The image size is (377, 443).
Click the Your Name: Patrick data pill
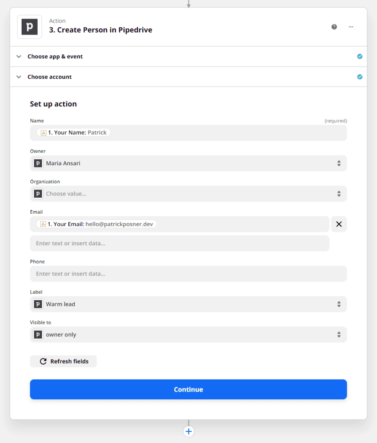coord(73,133)
